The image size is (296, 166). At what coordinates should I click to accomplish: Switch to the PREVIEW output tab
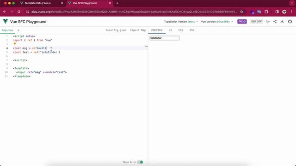pyautogui.click(x=157, y=30)
